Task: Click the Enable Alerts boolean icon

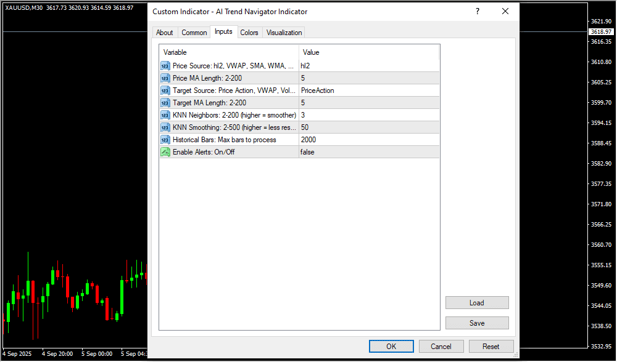Action: 165,152
